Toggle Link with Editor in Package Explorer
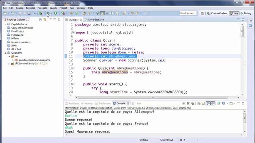This screenshot has height=143, width=255. [45, 19]
